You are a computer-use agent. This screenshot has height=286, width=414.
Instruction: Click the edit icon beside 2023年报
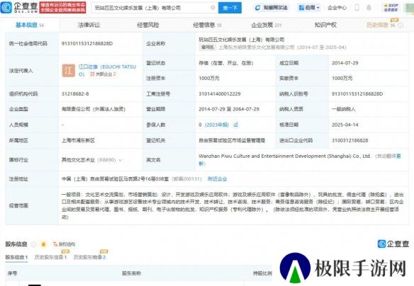point(235,125)
